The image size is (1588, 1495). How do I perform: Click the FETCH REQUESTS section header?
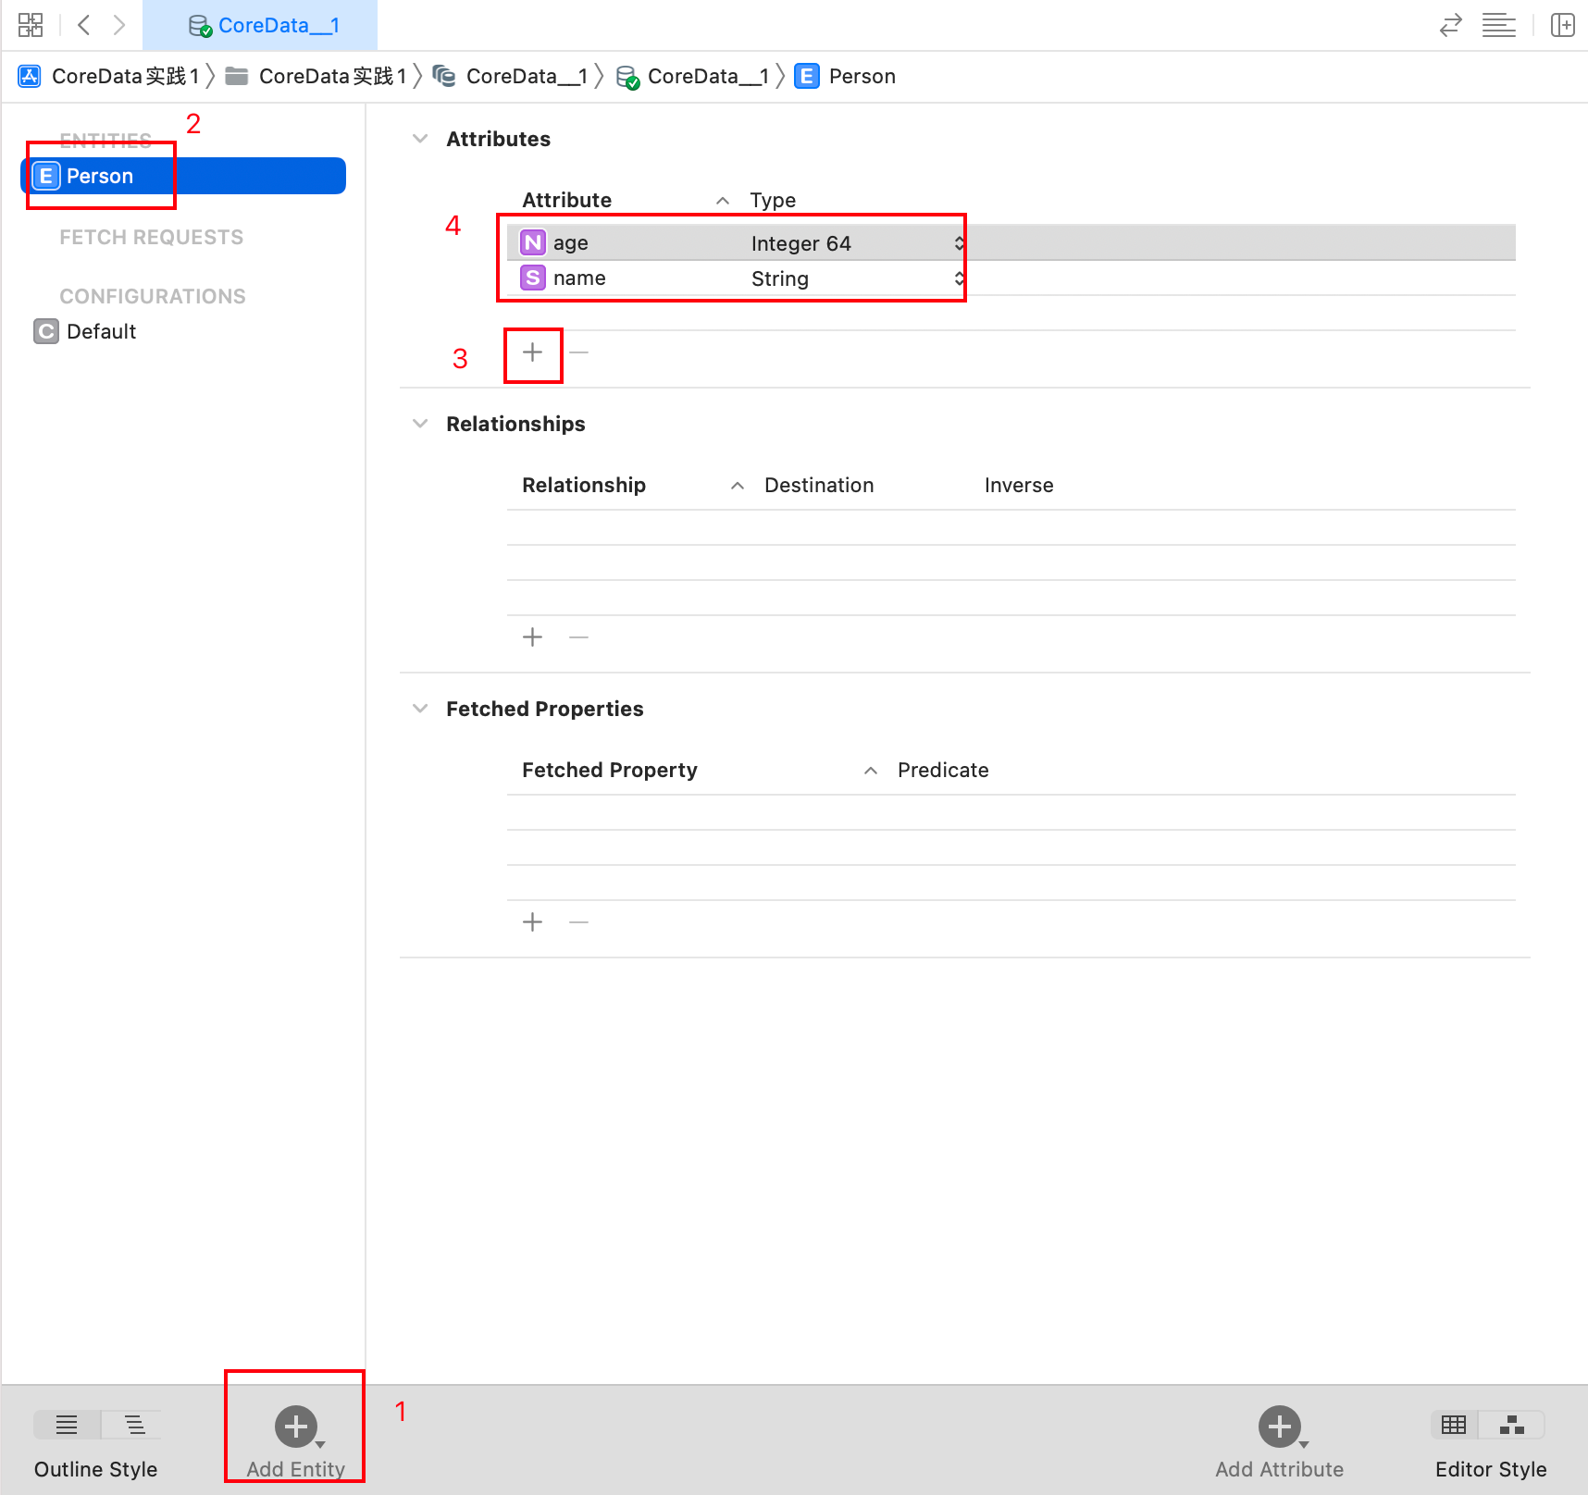[152, 237]
